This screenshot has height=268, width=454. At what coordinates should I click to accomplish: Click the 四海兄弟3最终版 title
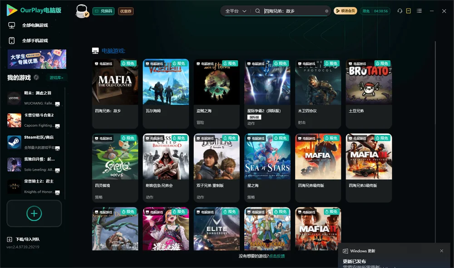[363, 186]
